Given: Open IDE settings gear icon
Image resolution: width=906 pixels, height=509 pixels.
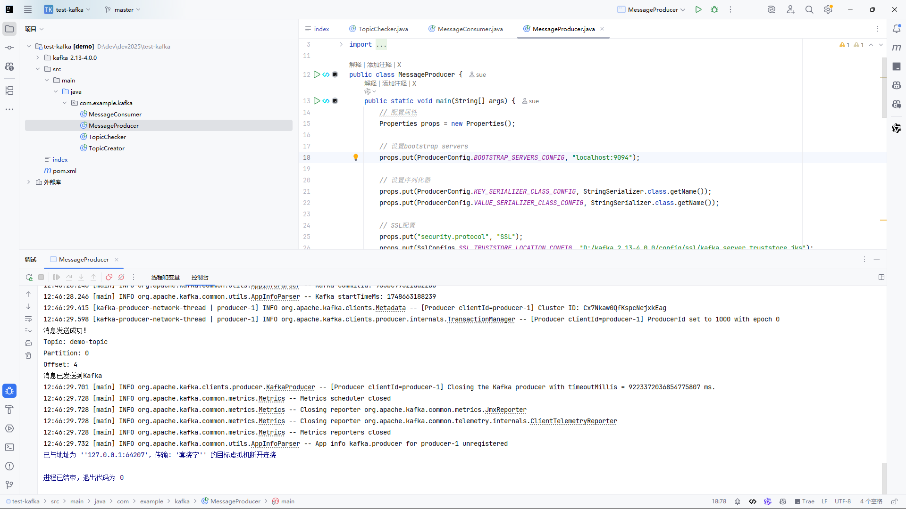Looking at the screenshot, I should [828, 9].
